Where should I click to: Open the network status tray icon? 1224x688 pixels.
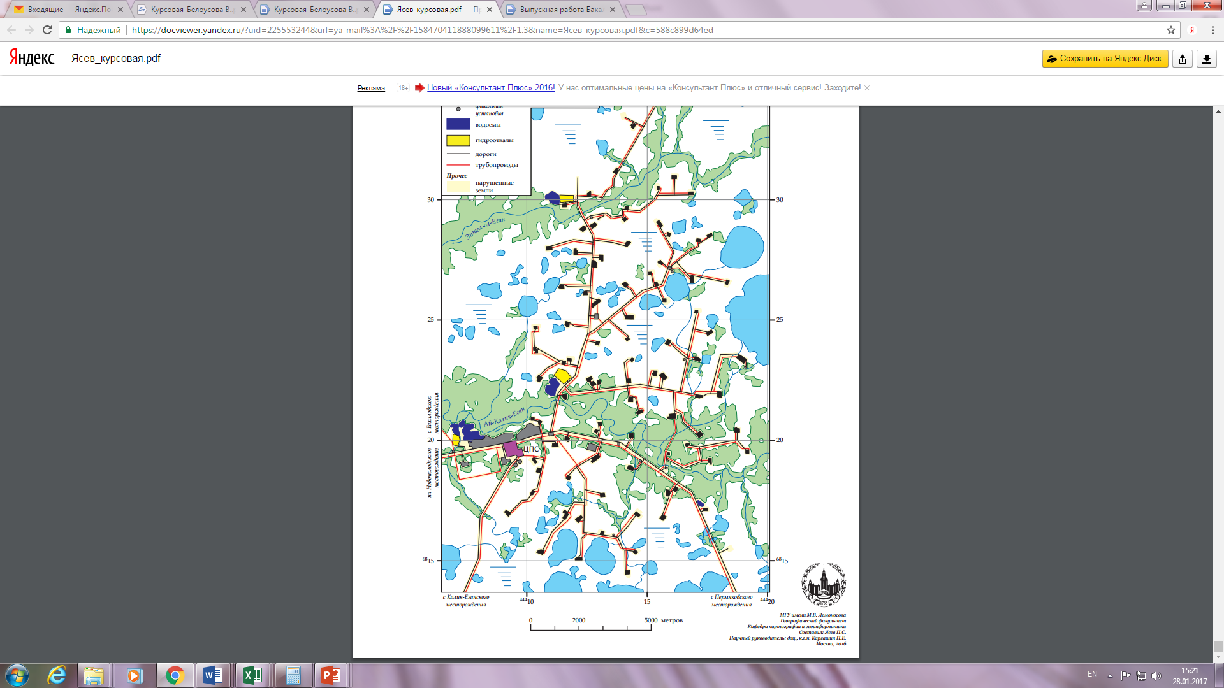point(1141,675)
